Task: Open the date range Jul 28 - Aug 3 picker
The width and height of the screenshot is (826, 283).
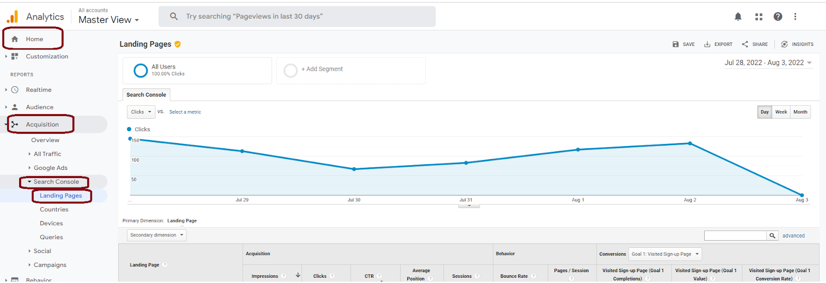Action: [768, 62]
